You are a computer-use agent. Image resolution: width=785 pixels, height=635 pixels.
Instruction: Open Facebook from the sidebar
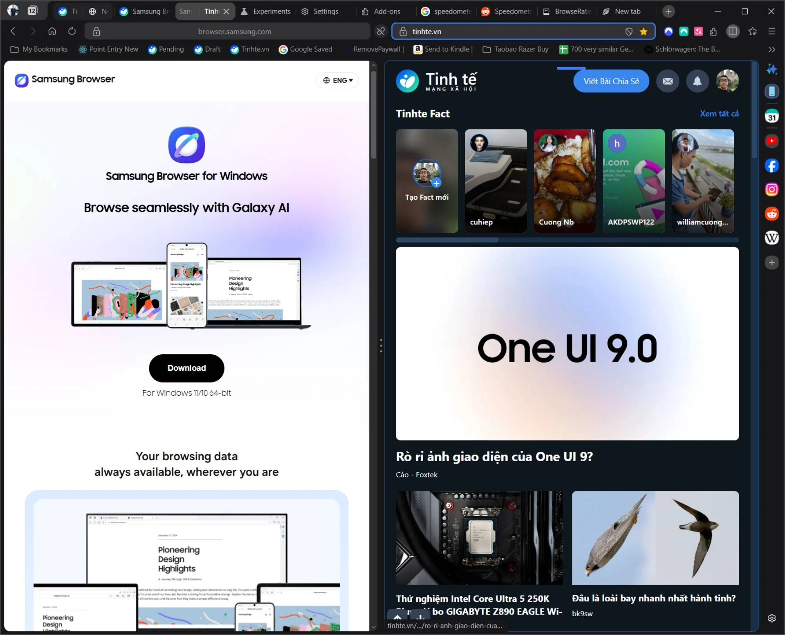coord(772,166)
